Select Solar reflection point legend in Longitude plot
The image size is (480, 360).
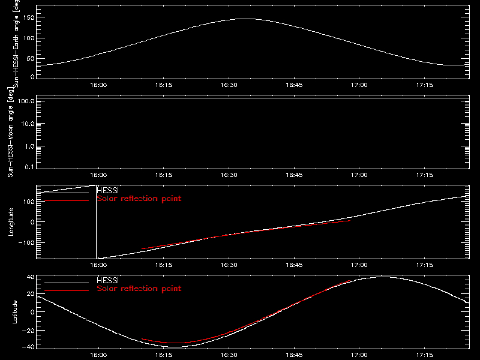tap(139, 199)
